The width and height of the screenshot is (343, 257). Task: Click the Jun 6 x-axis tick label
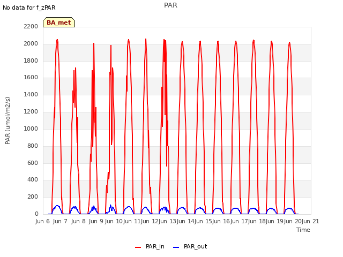[x=42, y=221]
